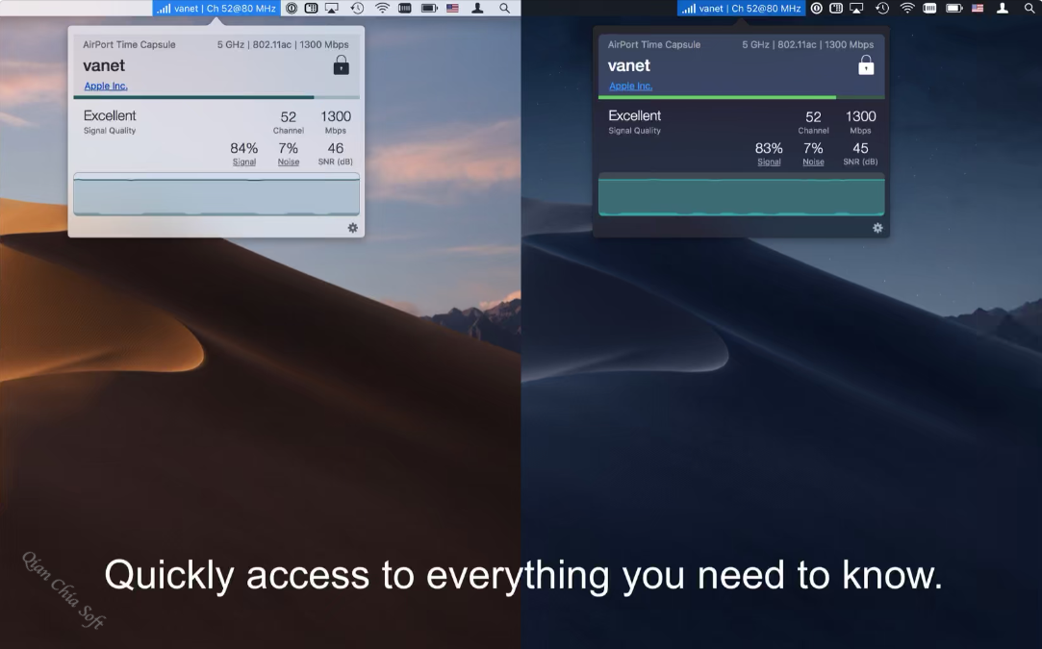Click Excellent signal quality text in dark popup
1042x649 pixels.
tap(635, 115)
